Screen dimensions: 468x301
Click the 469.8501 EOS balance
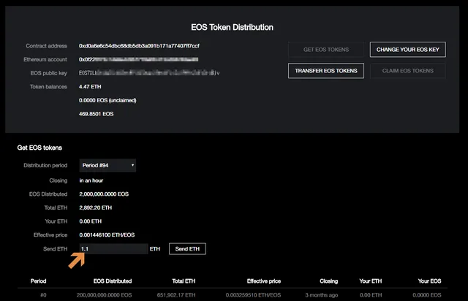pos(96,114)
